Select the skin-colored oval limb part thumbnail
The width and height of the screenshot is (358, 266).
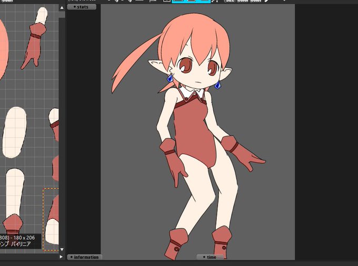(x=14, y=132)
